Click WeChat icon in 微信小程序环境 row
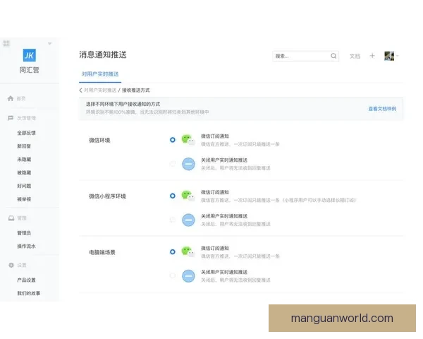Viewport: 423px width, 339px height. 188,196
